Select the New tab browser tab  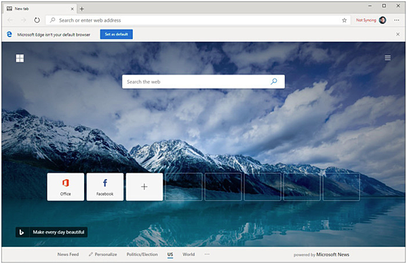40,9
